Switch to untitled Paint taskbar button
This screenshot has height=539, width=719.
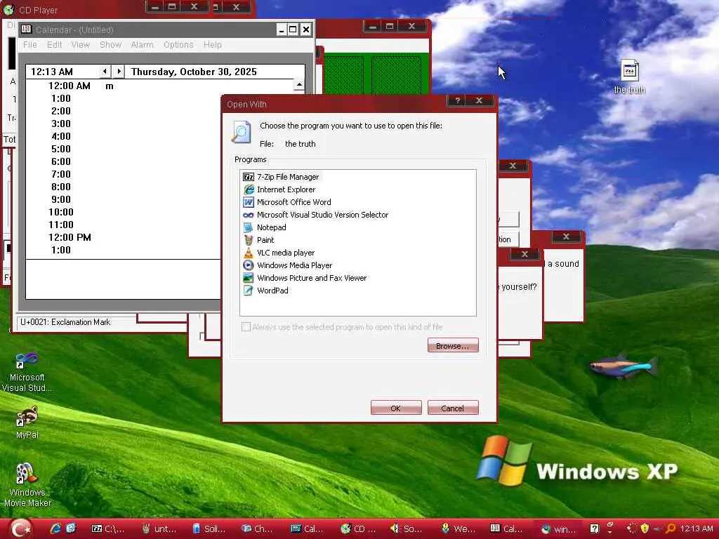coord(159,528)
